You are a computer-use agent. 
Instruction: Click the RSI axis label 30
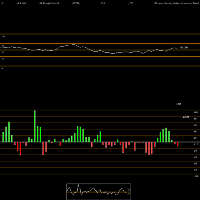(3, 59)
